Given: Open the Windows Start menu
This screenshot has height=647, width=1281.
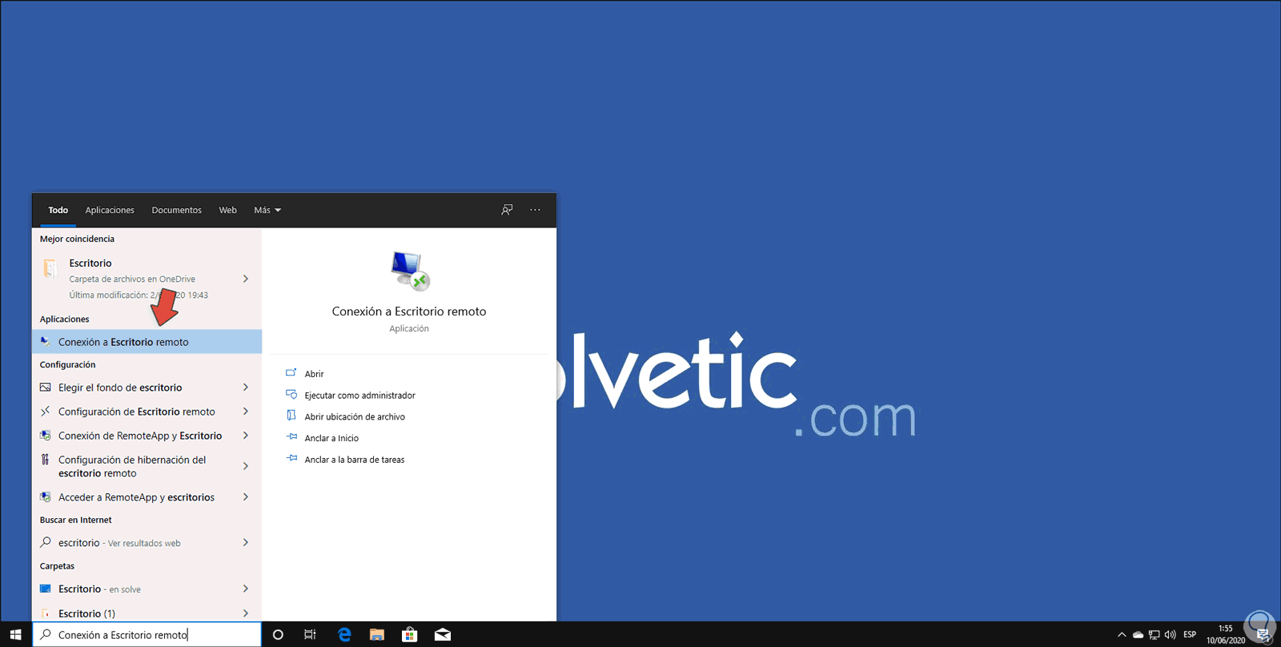Looking at the screenshot, I should pos(15,634).
